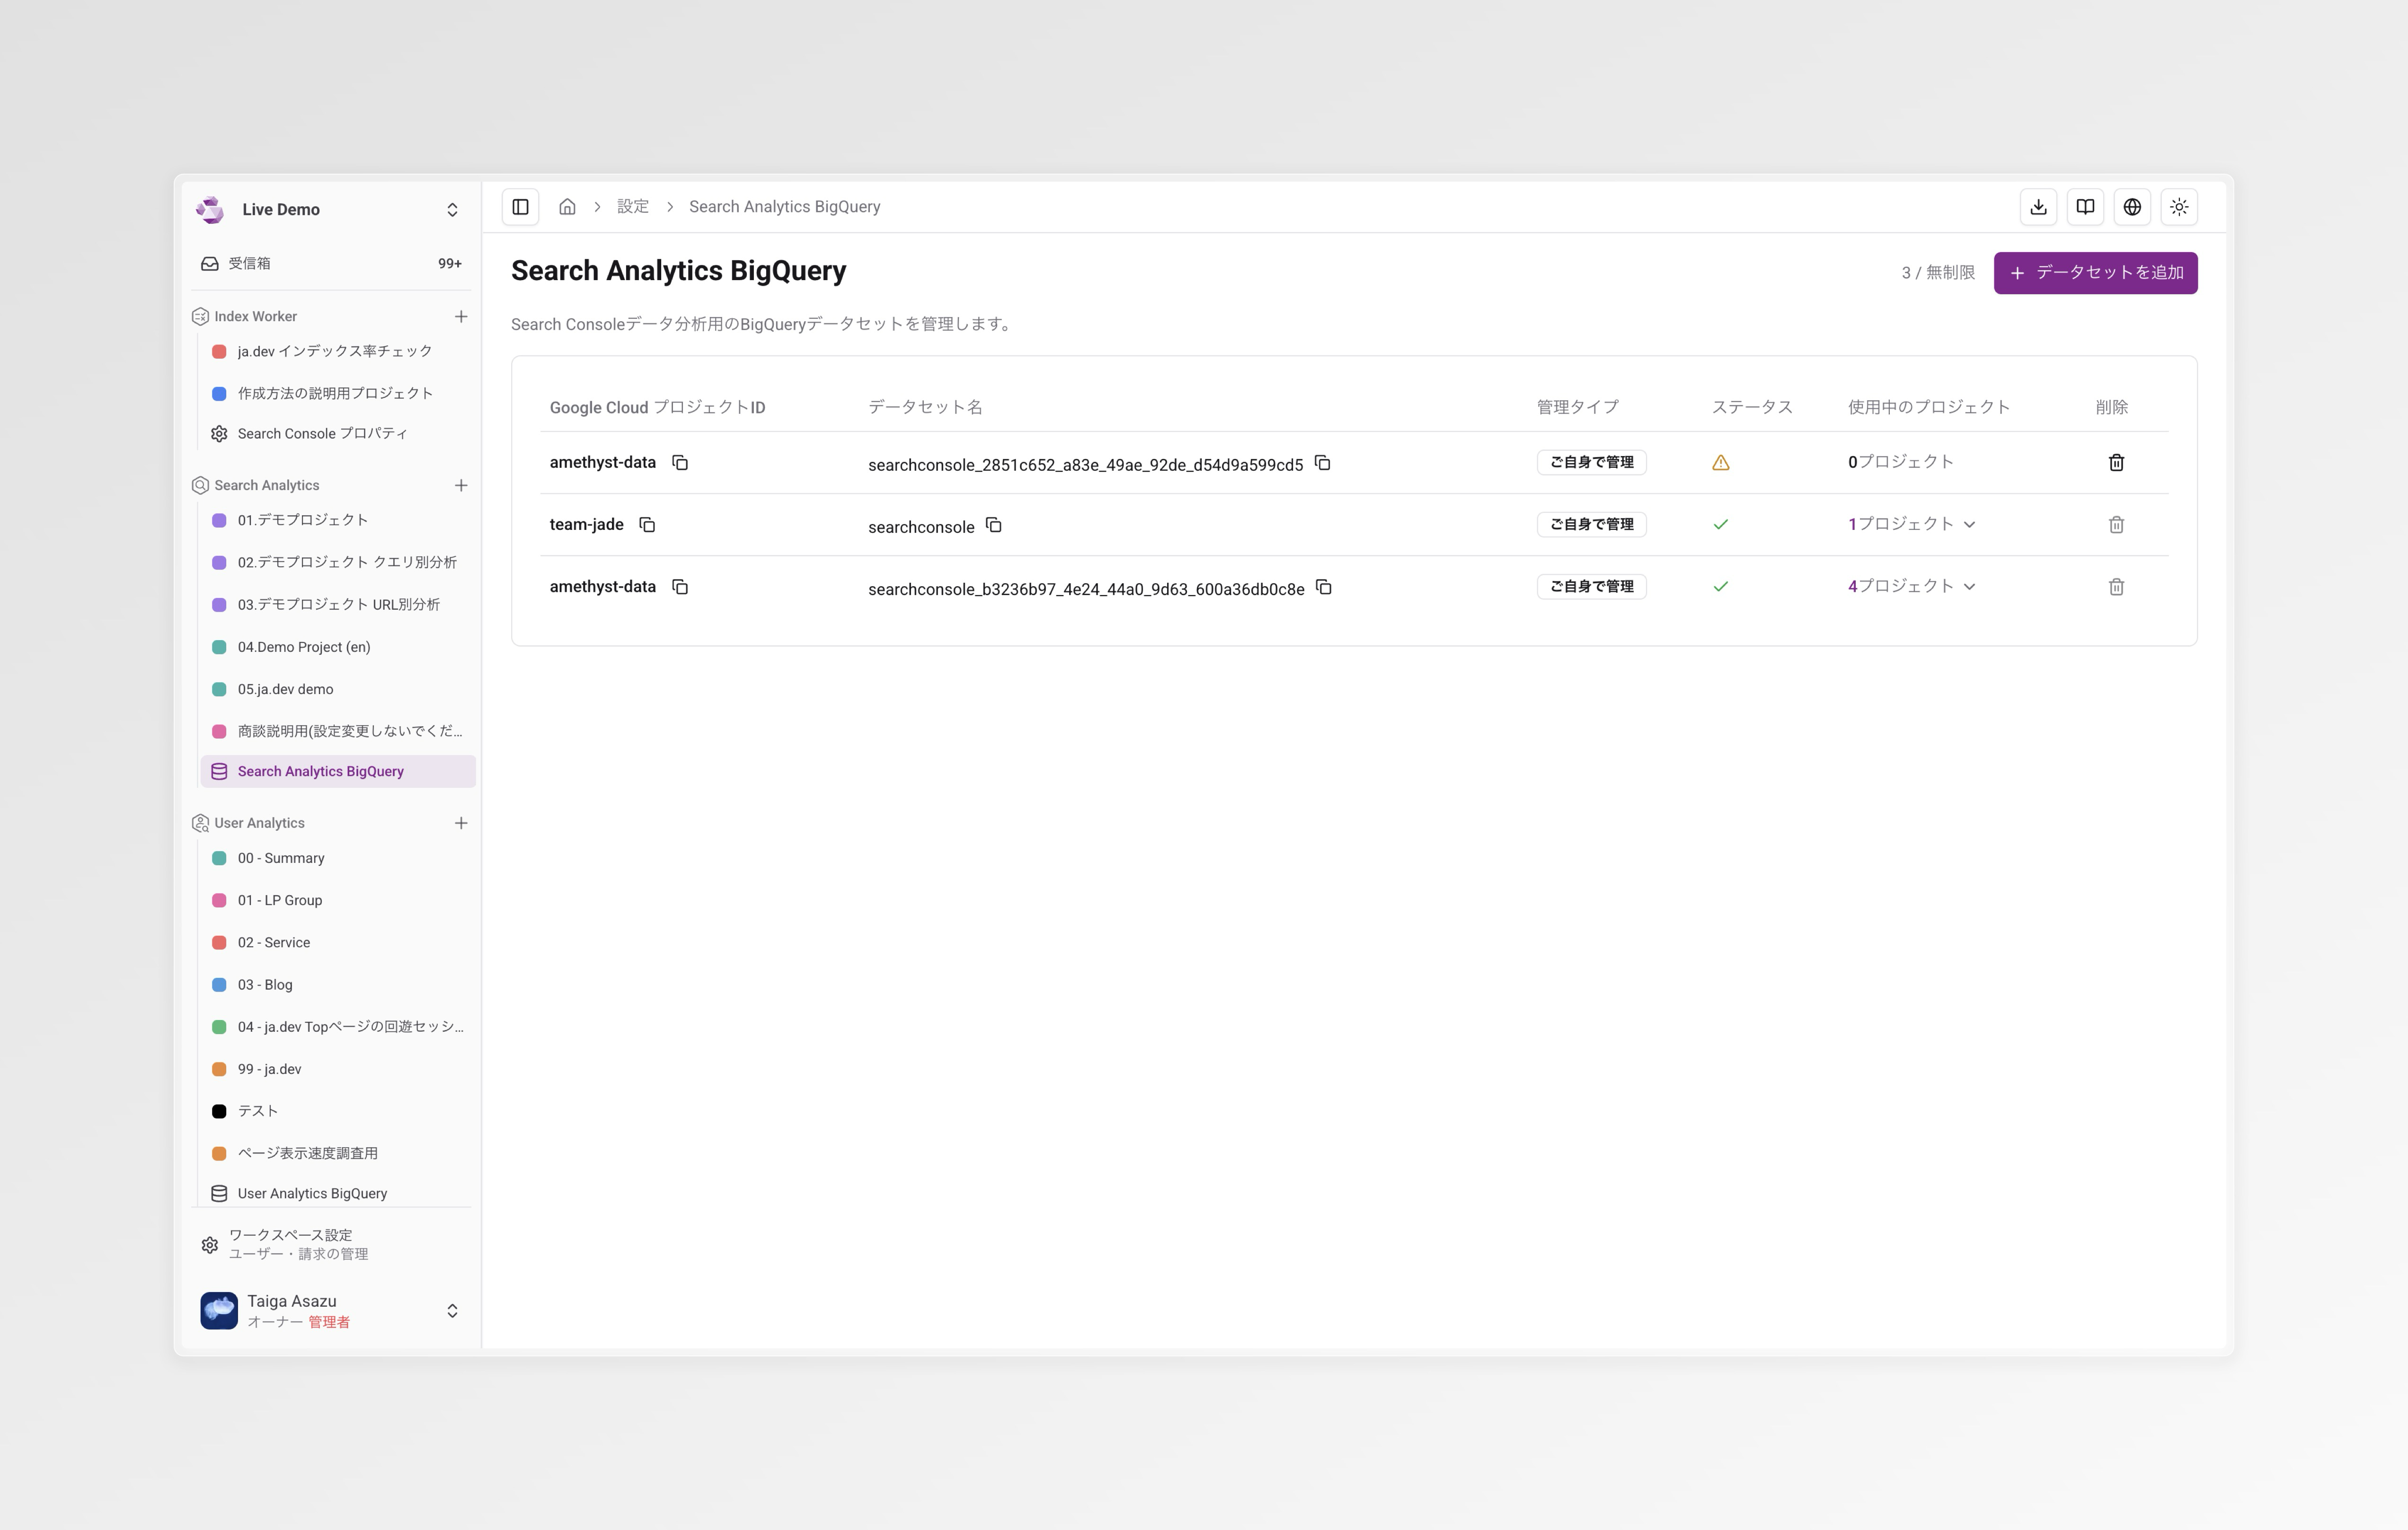Open the 受信箱 inbox item
The width and height of the screenshot is (2408, 1530).
tap(249, 264)
